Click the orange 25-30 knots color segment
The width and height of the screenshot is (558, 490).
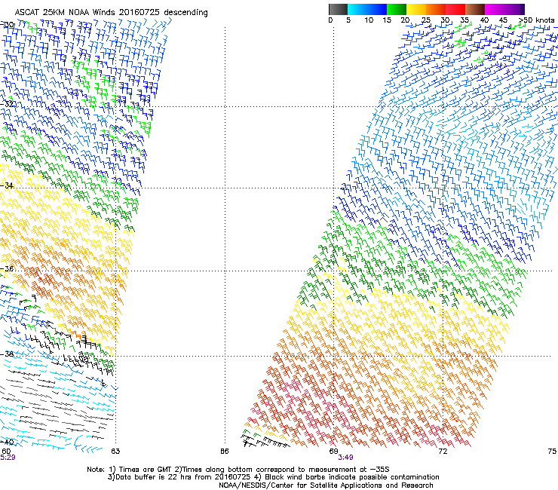[x=436, y=9]
